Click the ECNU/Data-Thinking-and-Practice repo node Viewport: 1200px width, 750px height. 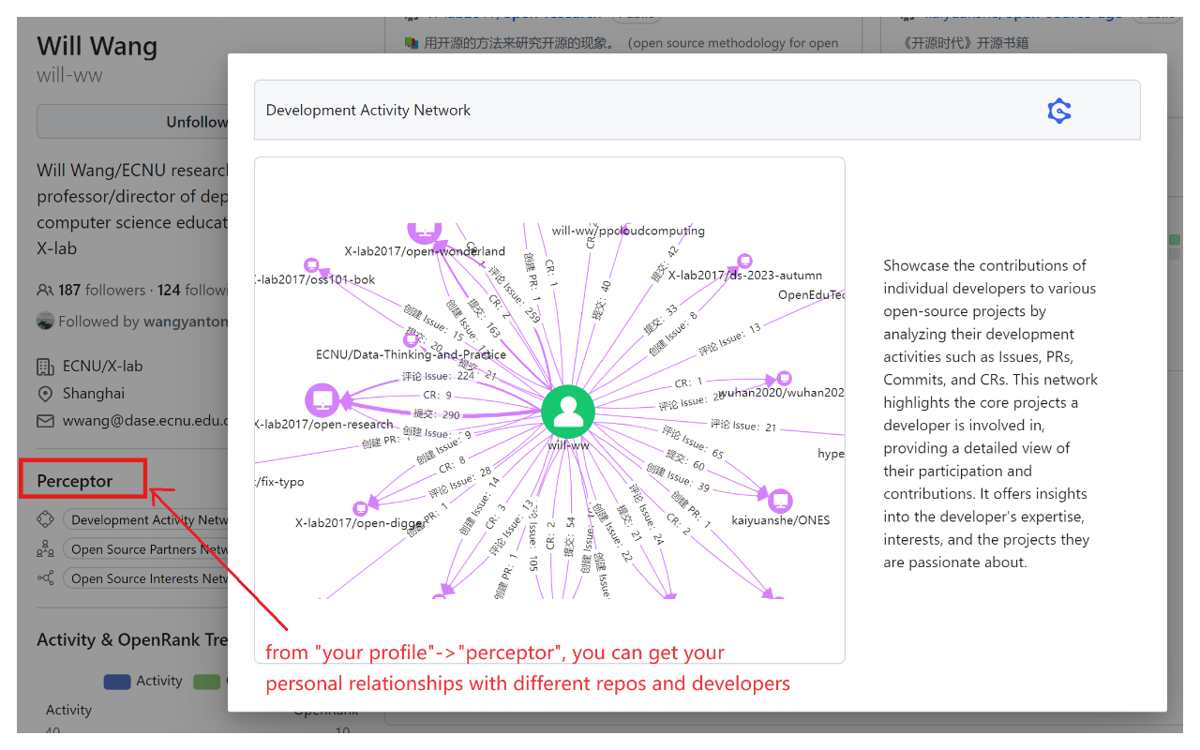point(411,339)
